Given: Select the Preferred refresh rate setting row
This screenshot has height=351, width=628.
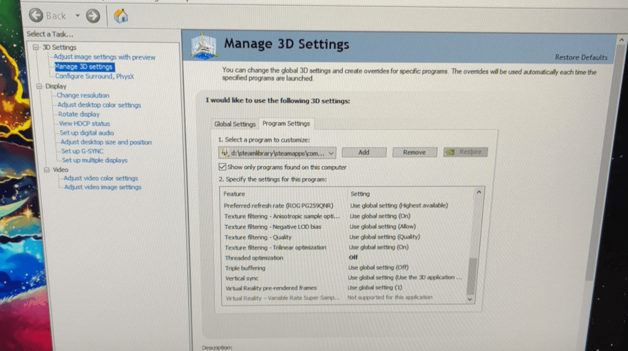Looking at the screenshot, I should [x=347, y=206].
